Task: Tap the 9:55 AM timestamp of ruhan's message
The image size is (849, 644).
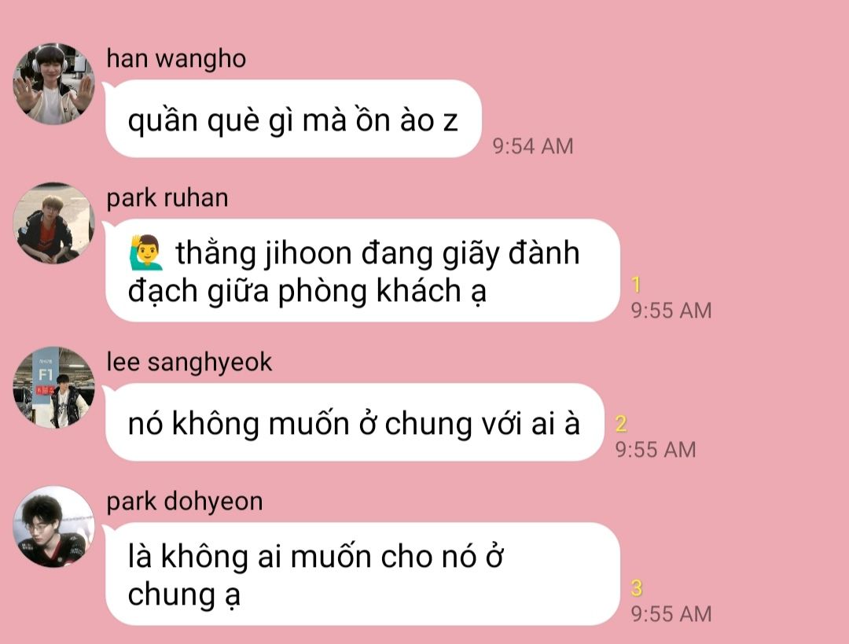Action: coord(671,311)
